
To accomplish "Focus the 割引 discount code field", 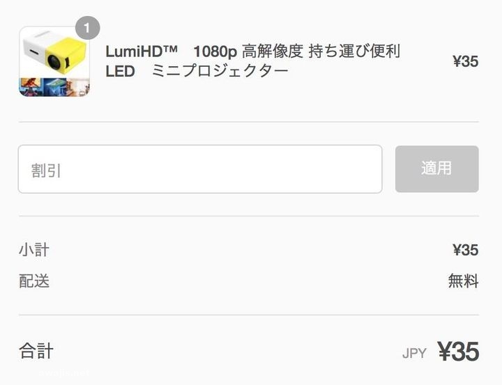I will [x=199, y=169].
